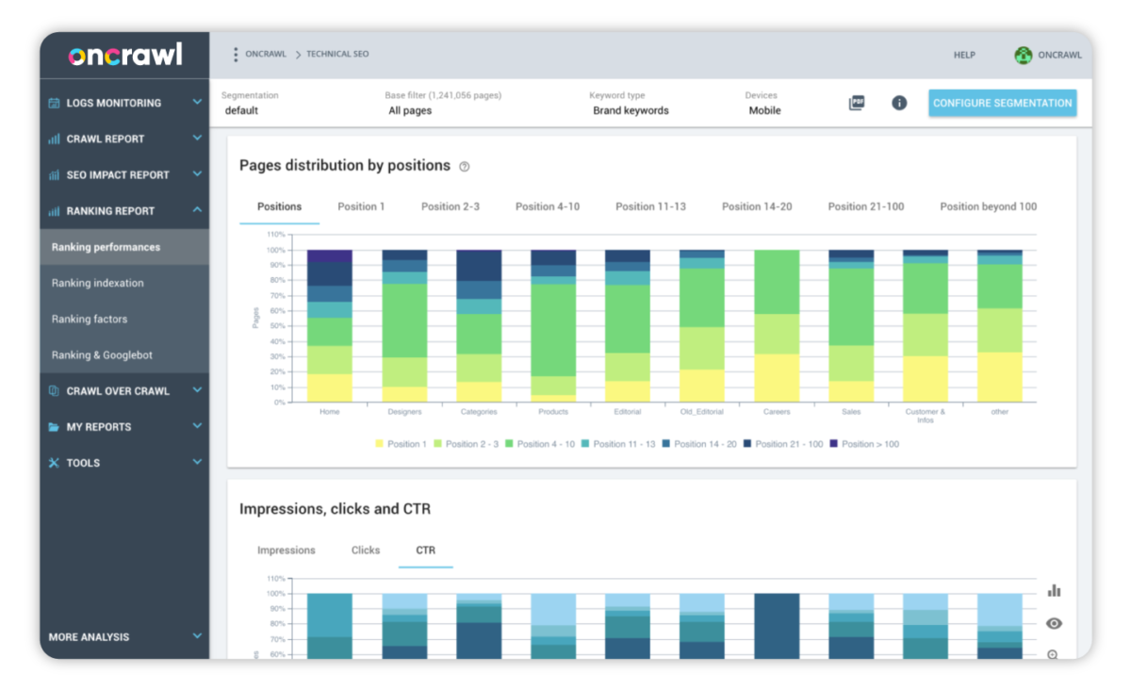
Task: Click the Editorial stacked bar in positions chart
Action: (628, 326)
